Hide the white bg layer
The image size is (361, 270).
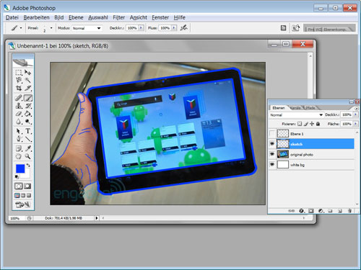[272, 164]
